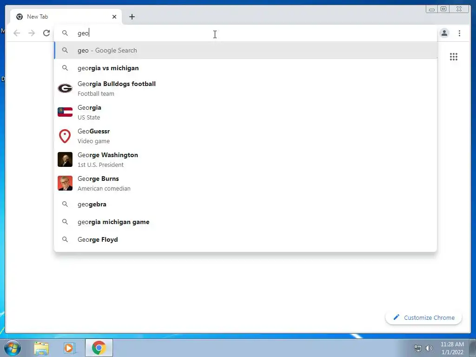476x357 pixels.
Task: Open the Google apps grid
Action: point(454,57)
